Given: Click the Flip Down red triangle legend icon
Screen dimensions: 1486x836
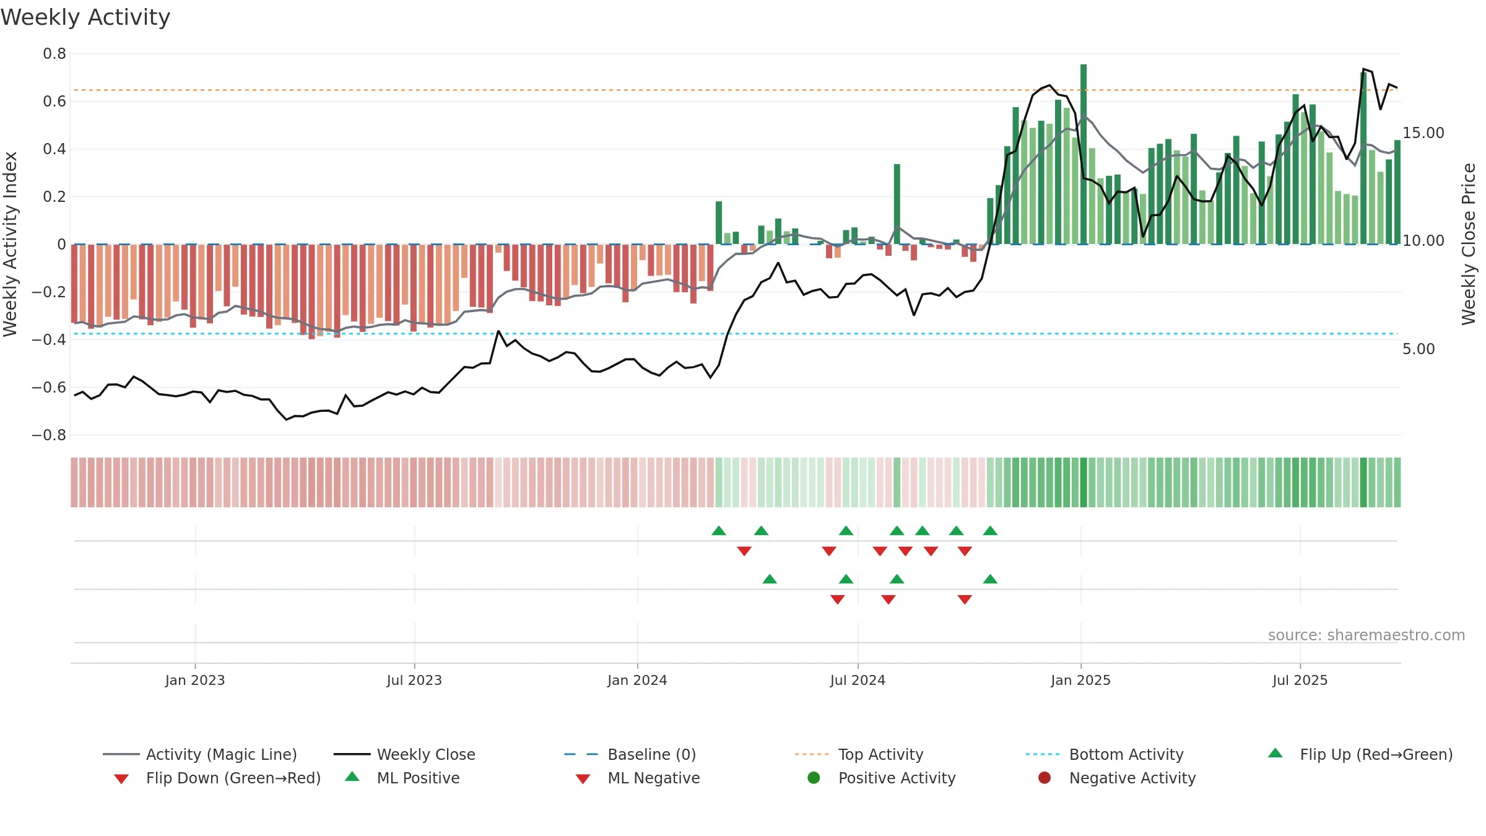Looking at the screenshot, I should (x=121, y=779).
